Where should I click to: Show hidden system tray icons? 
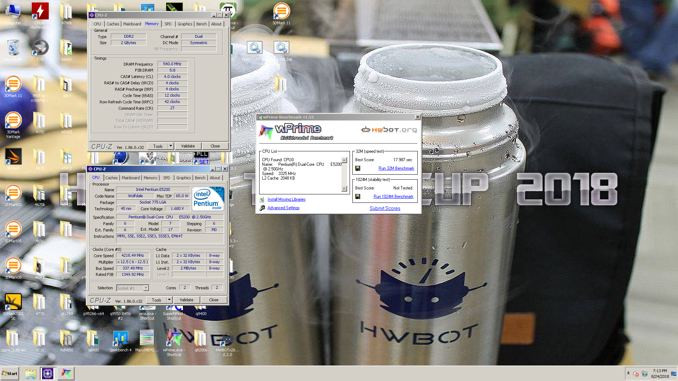point(628,373)
